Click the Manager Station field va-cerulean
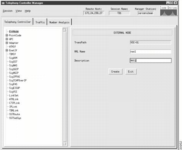The image size is (182, 150). click(x=146, y=13)
